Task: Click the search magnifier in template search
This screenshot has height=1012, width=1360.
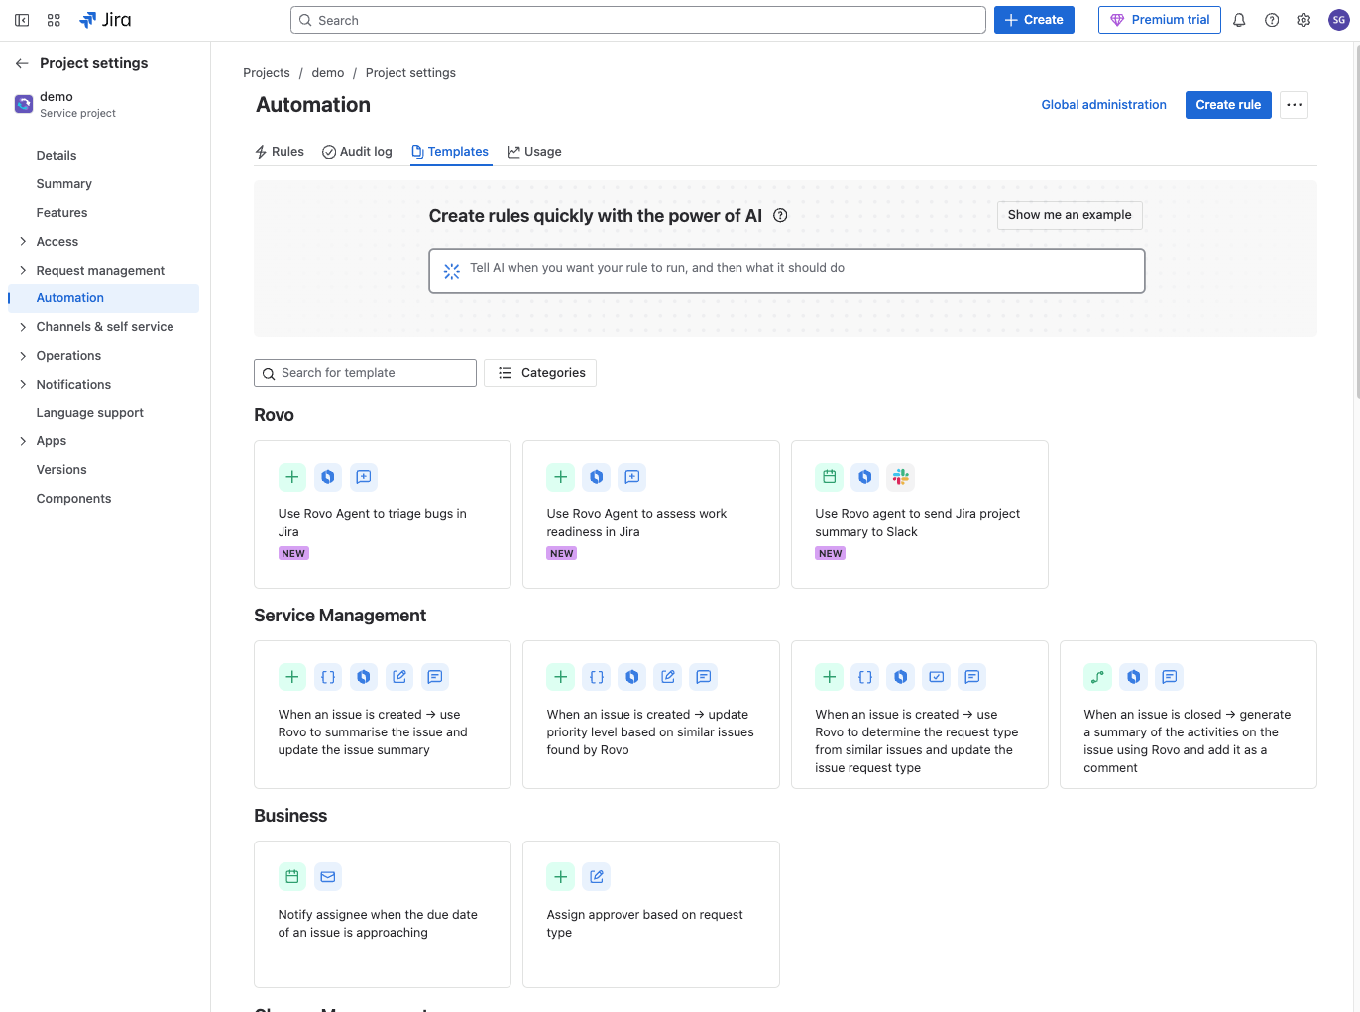Action: coord(269,374)
